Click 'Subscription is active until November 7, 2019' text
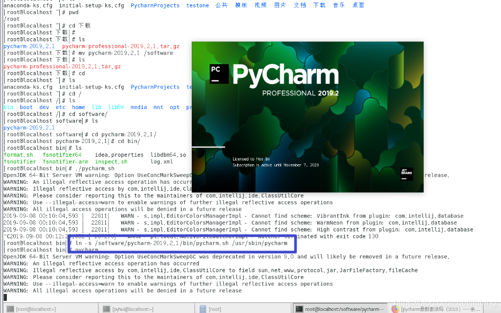Image resolution: width=501 pixels, height=313 pixels. coord(276,165)
